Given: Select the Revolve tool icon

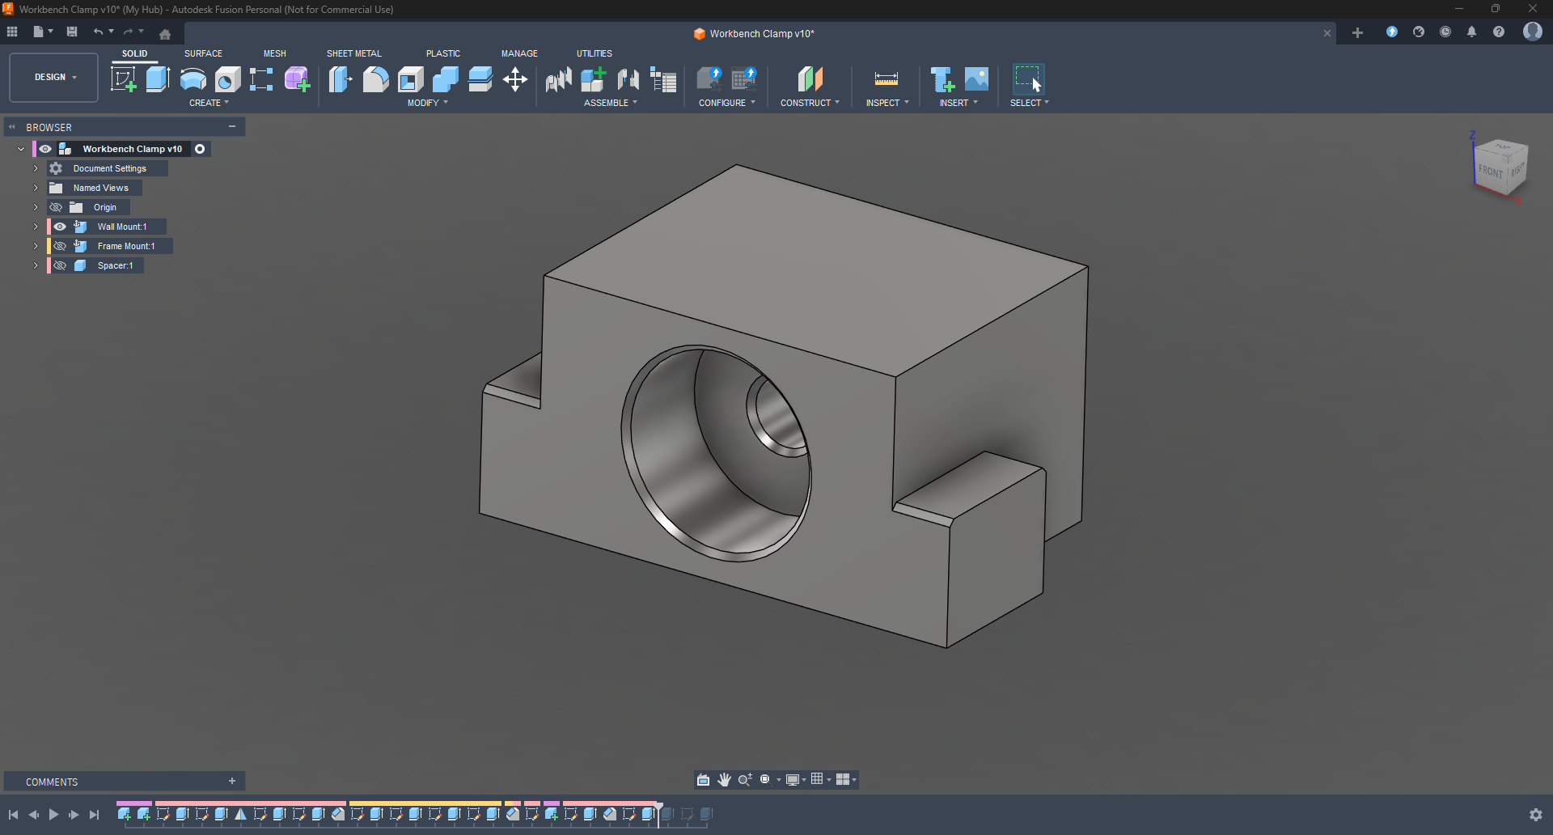Looking at the screenshot, I should click(193, 79).
